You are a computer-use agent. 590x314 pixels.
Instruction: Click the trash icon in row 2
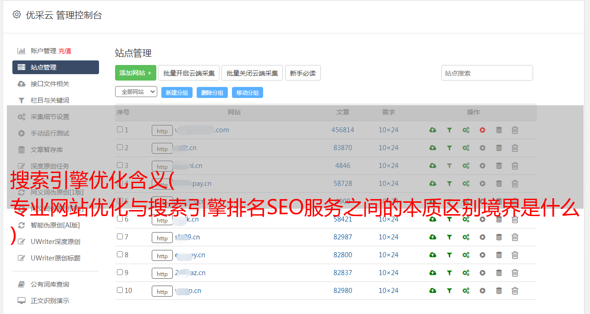[x=515, y=148]
